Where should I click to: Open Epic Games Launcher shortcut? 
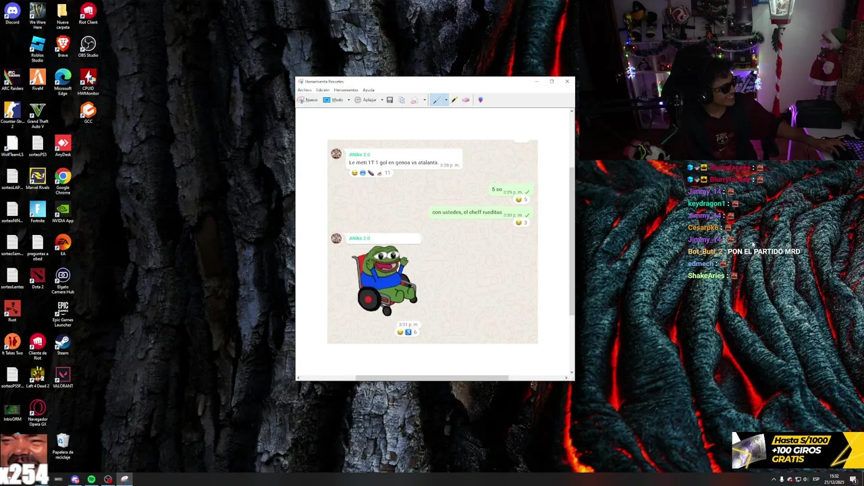tap(63, 314)
